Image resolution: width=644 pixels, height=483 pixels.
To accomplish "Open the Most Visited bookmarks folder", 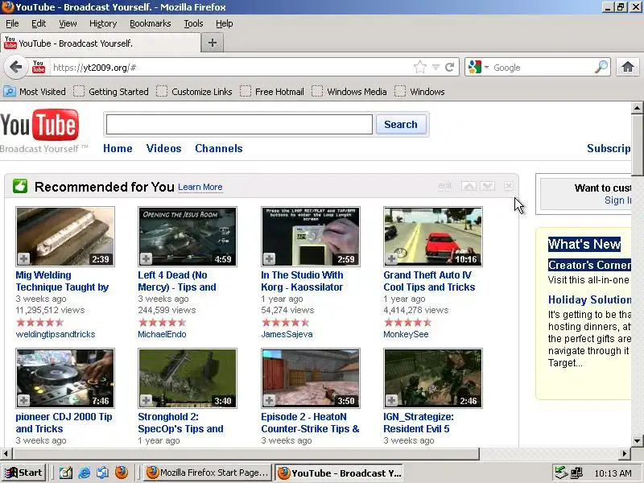I will 35,92.
